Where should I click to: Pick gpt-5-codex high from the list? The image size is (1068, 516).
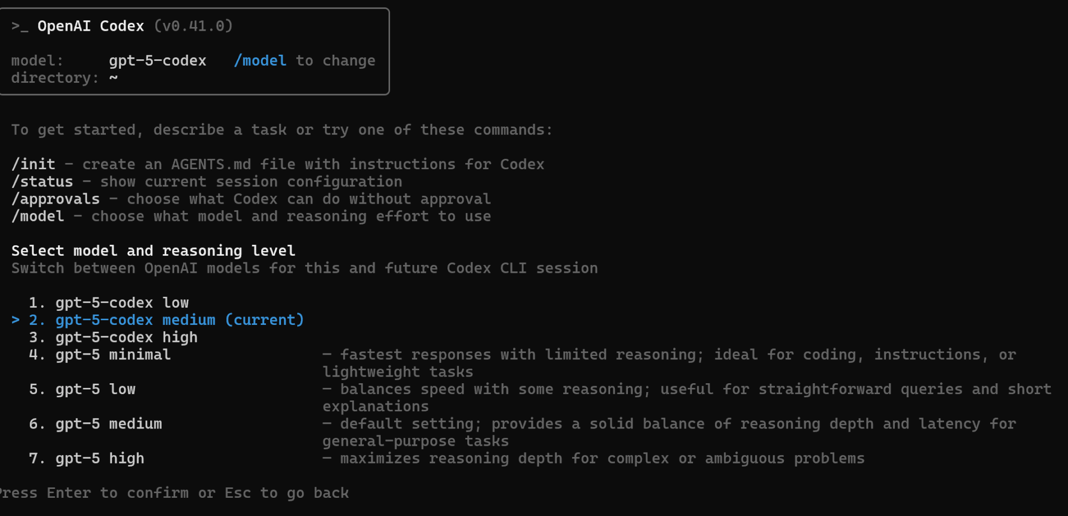(x=126, y=337)
